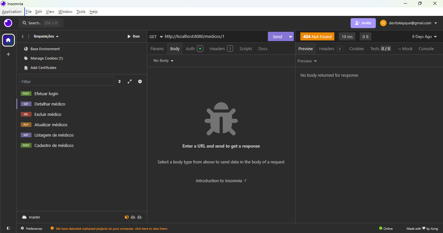Select the response Preview tab
Viewport: 443px width, 233px height.
point(305,49)
